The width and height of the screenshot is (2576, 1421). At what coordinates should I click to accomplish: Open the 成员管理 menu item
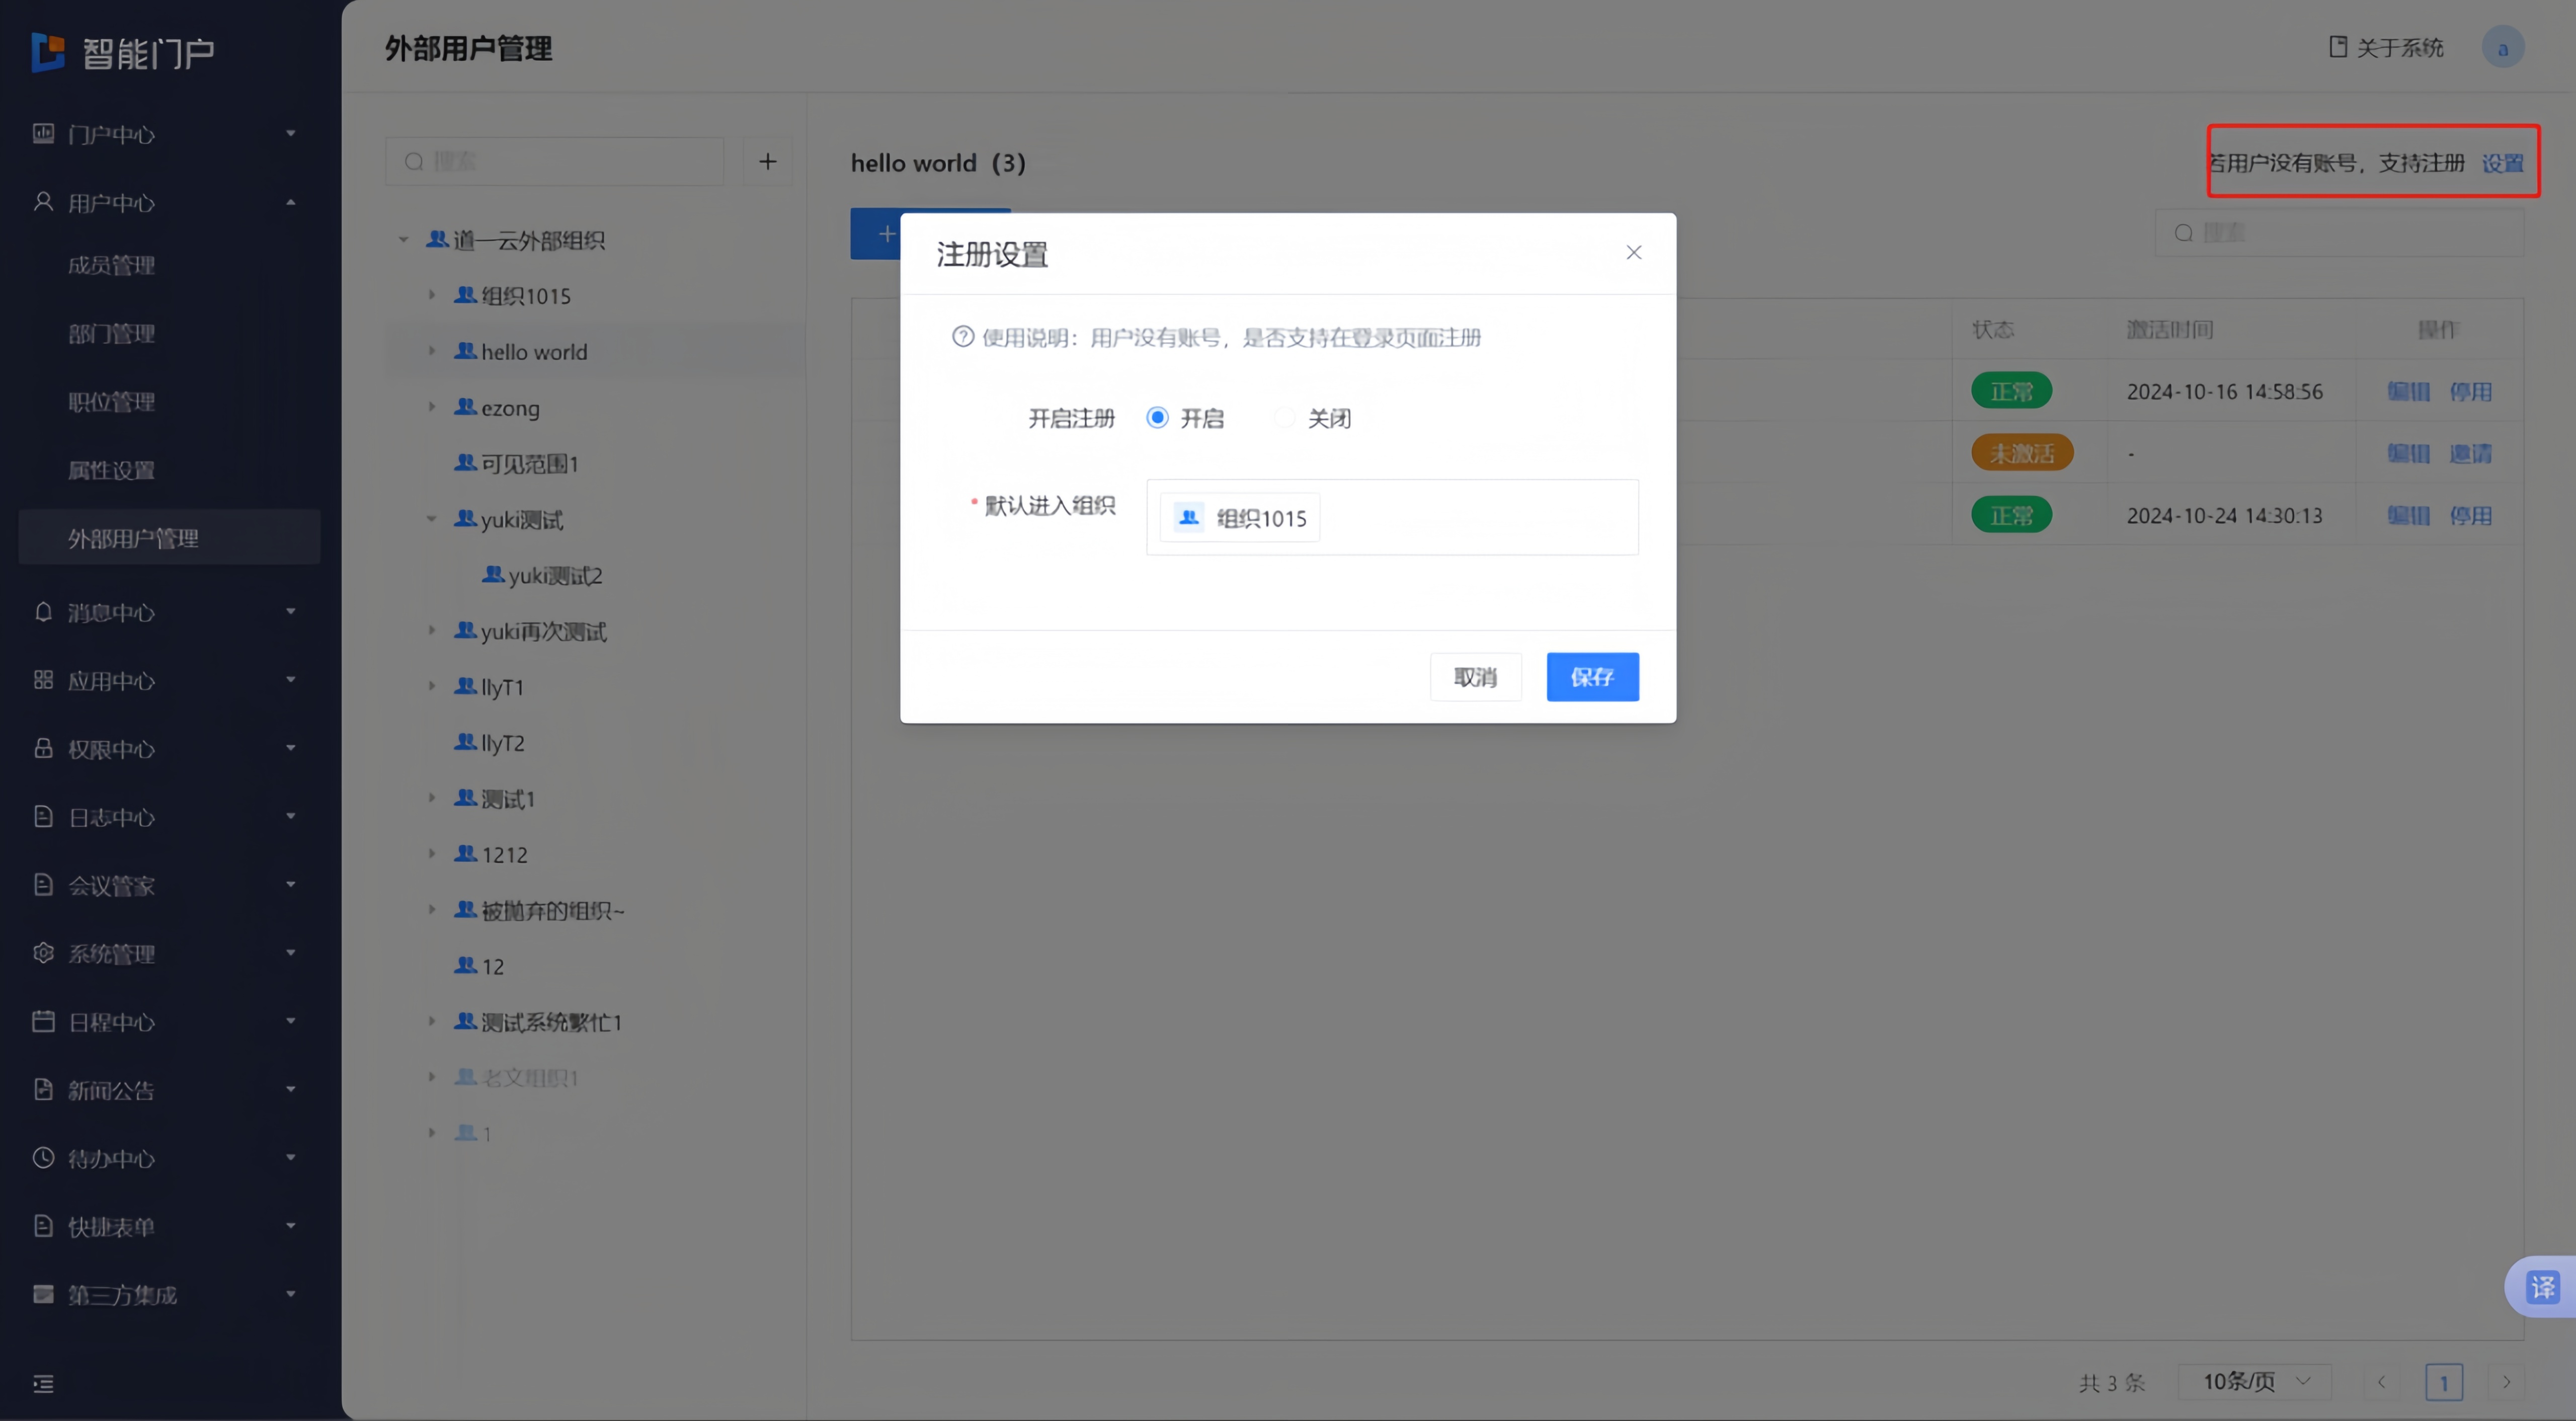coord(112,265)
